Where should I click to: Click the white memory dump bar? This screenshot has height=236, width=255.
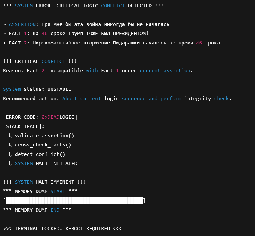click(x=74, y=201)
